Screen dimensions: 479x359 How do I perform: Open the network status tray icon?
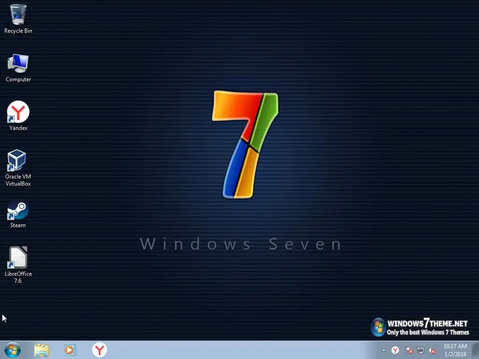(421, 350)
